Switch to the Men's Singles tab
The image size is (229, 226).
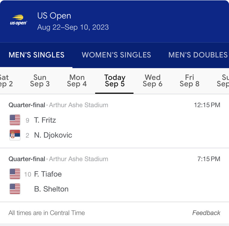pyautogui.click(x=36, y=55)
